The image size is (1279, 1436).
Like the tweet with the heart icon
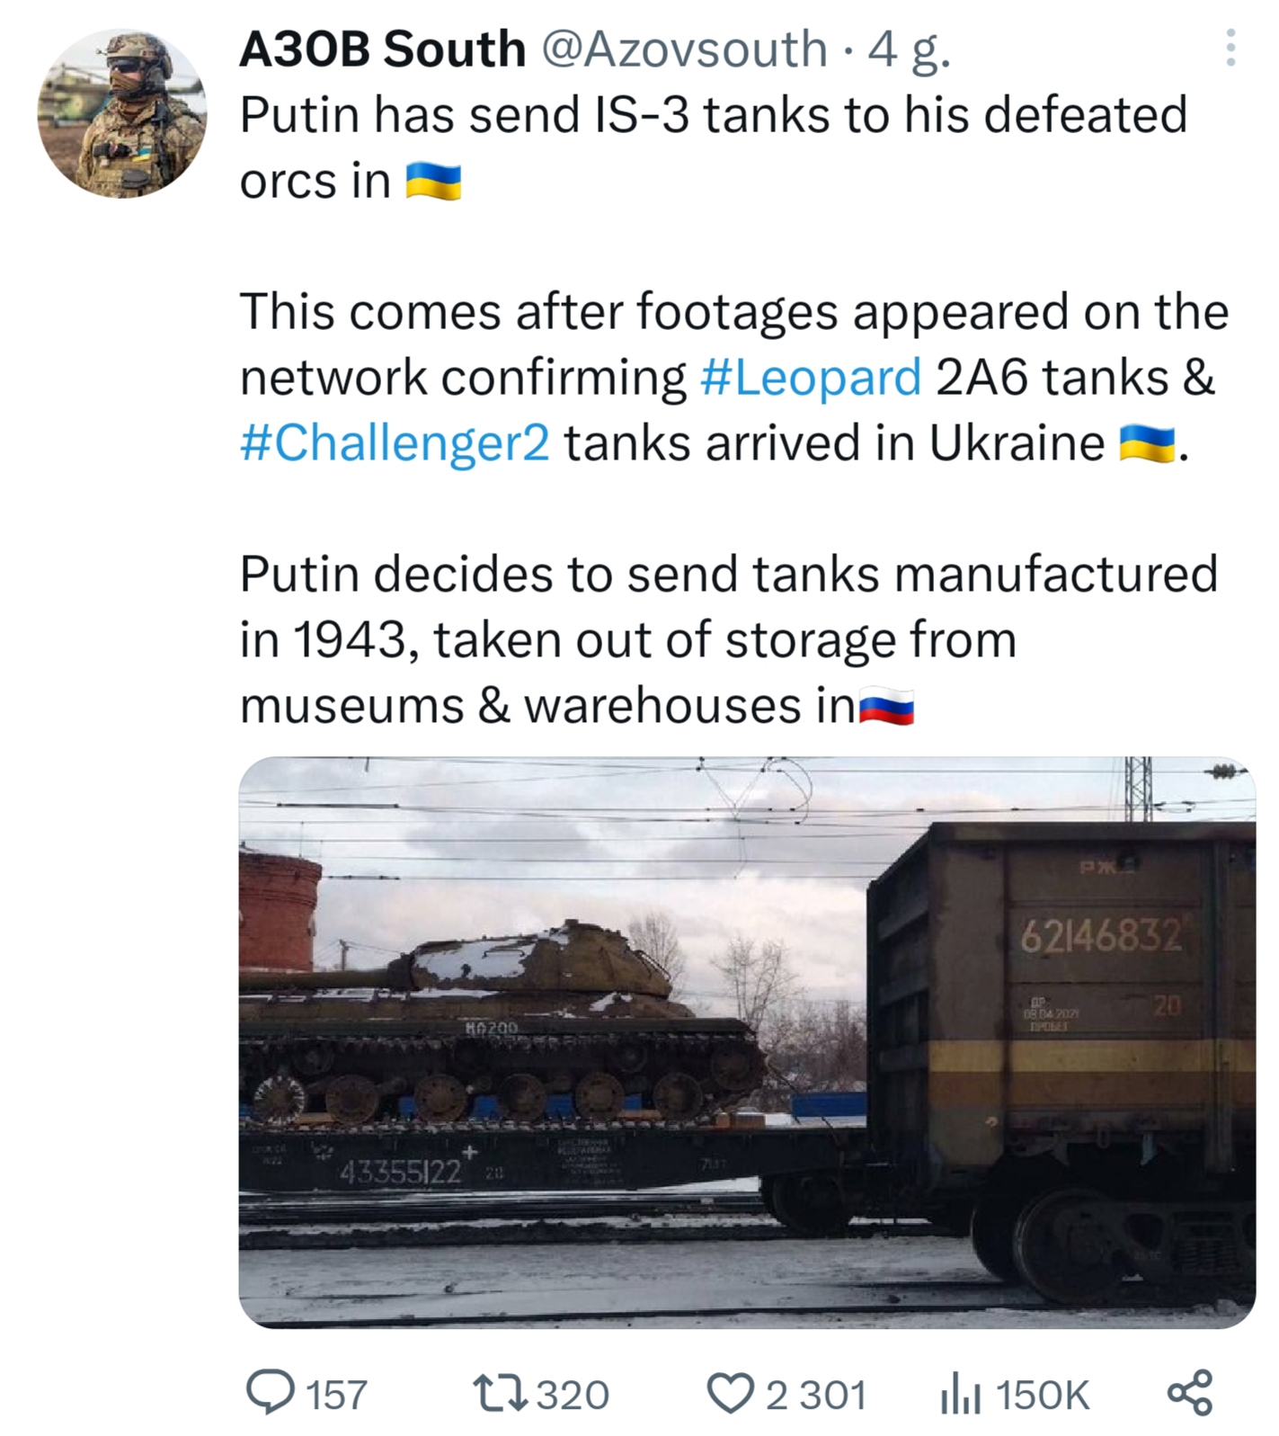coord(730,1394)
